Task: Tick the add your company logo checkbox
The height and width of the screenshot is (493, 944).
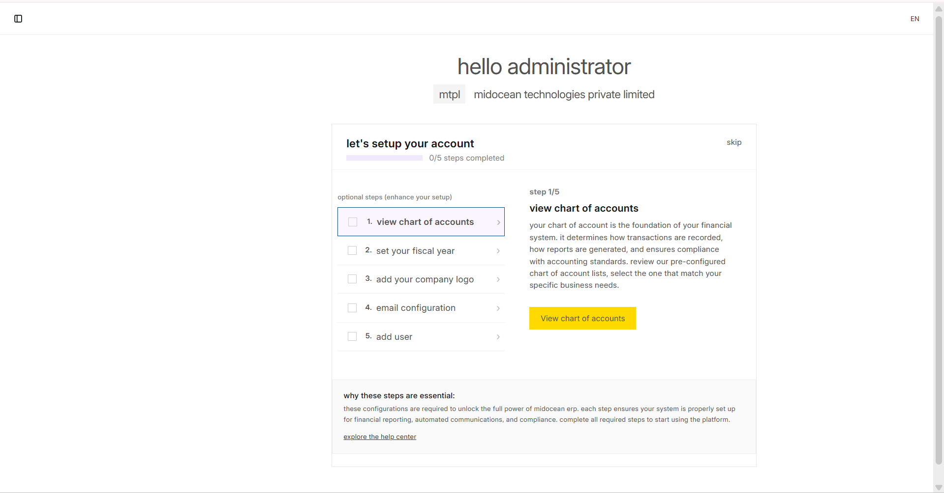Action: [x=352, y=279]
